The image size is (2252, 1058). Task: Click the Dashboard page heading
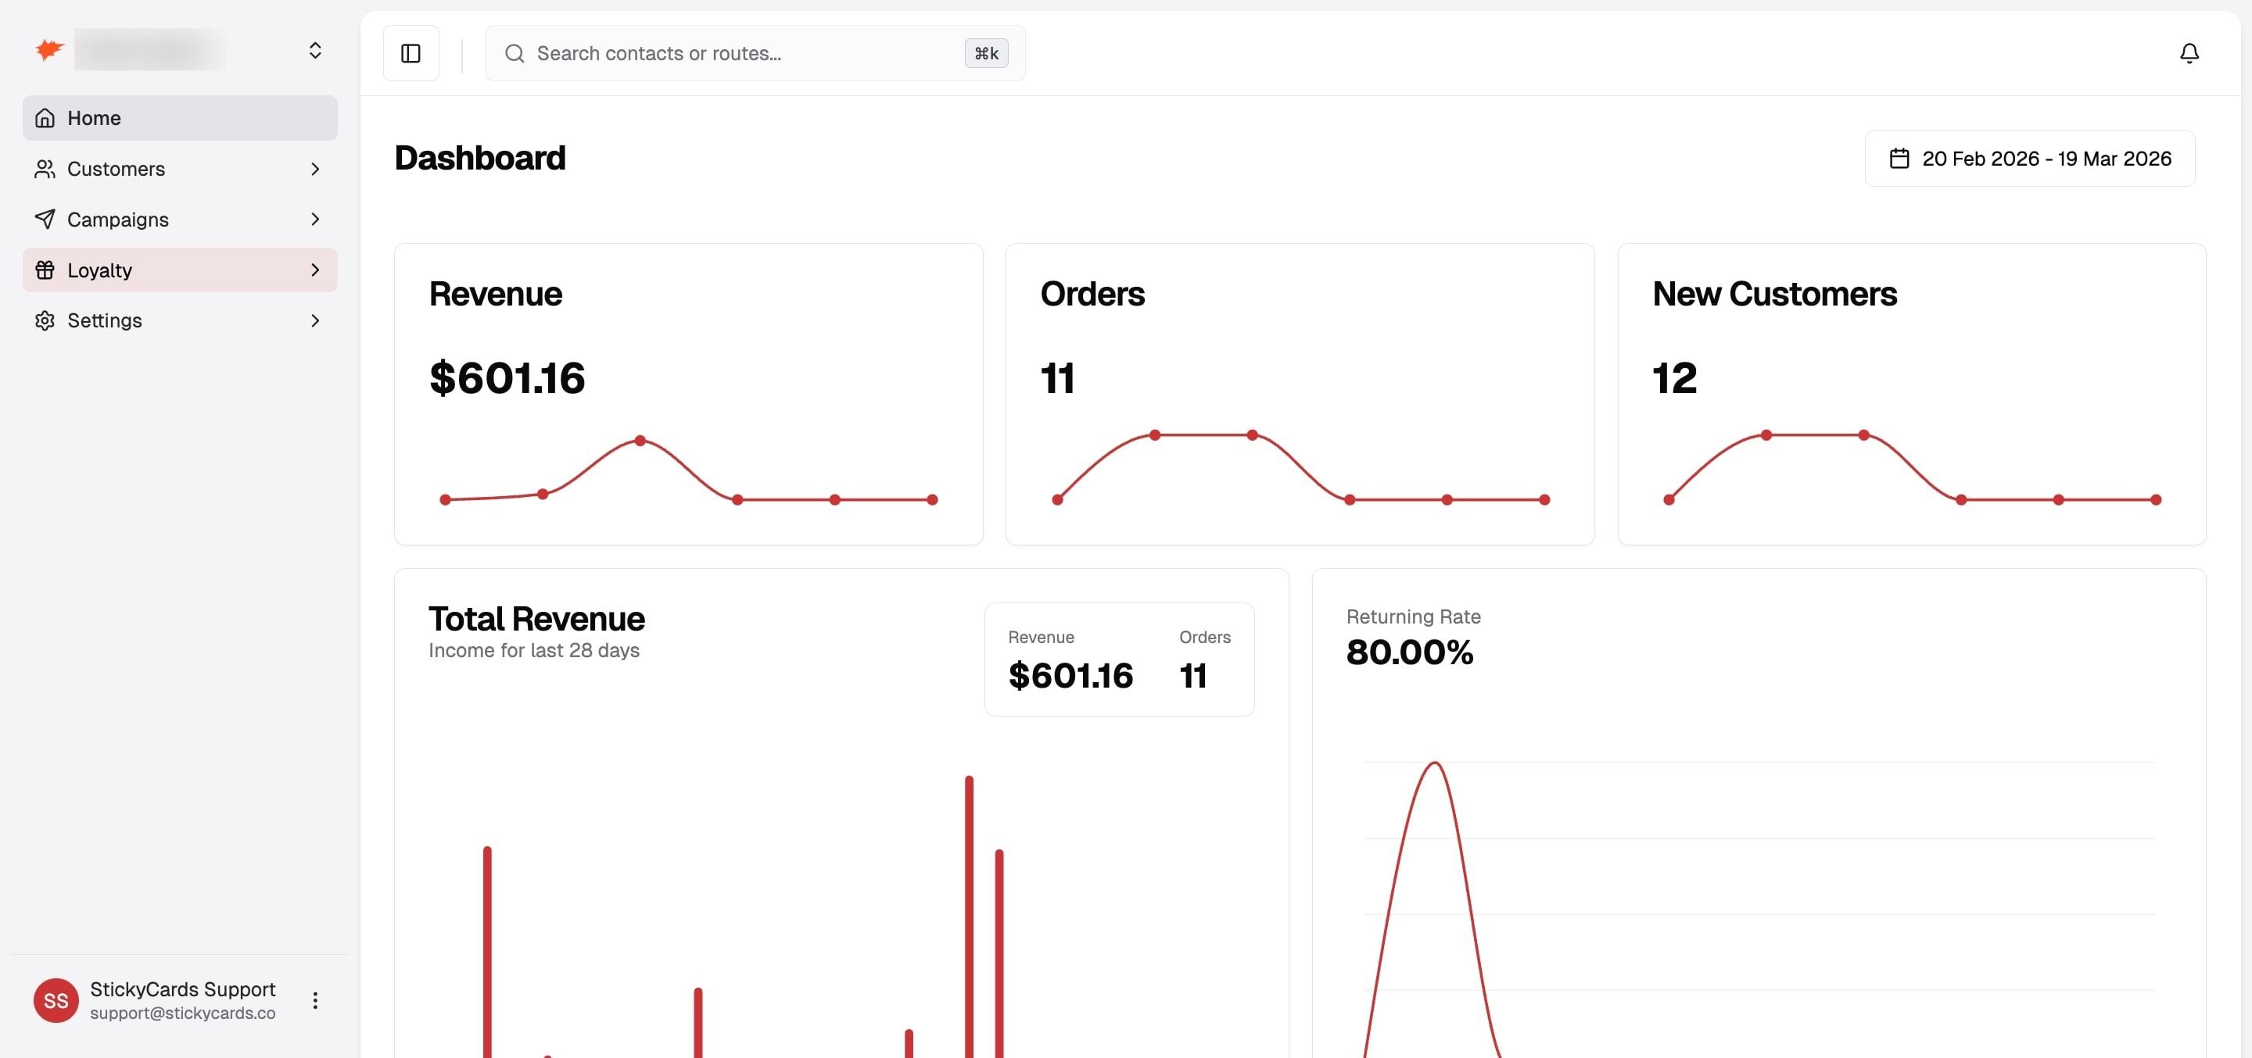click(x=480, y=158)
